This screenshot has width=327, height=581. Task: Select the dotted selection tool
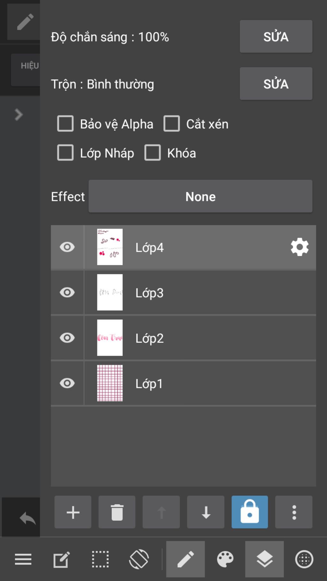[x=100, y=559]
